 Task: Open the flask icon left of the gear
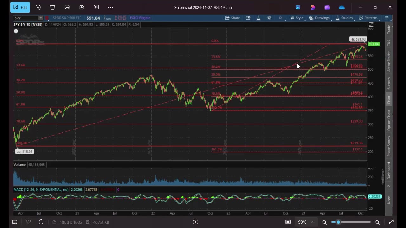point(259,18)
